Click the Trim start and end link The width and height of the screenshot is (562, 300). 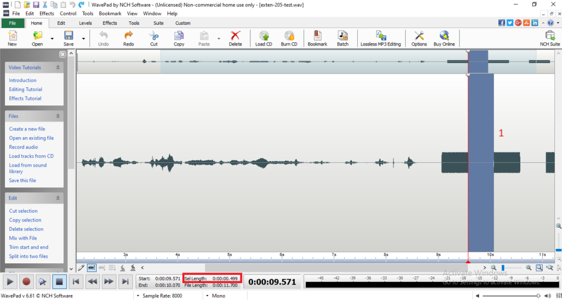pyautogui.click(x=29, y=247)
